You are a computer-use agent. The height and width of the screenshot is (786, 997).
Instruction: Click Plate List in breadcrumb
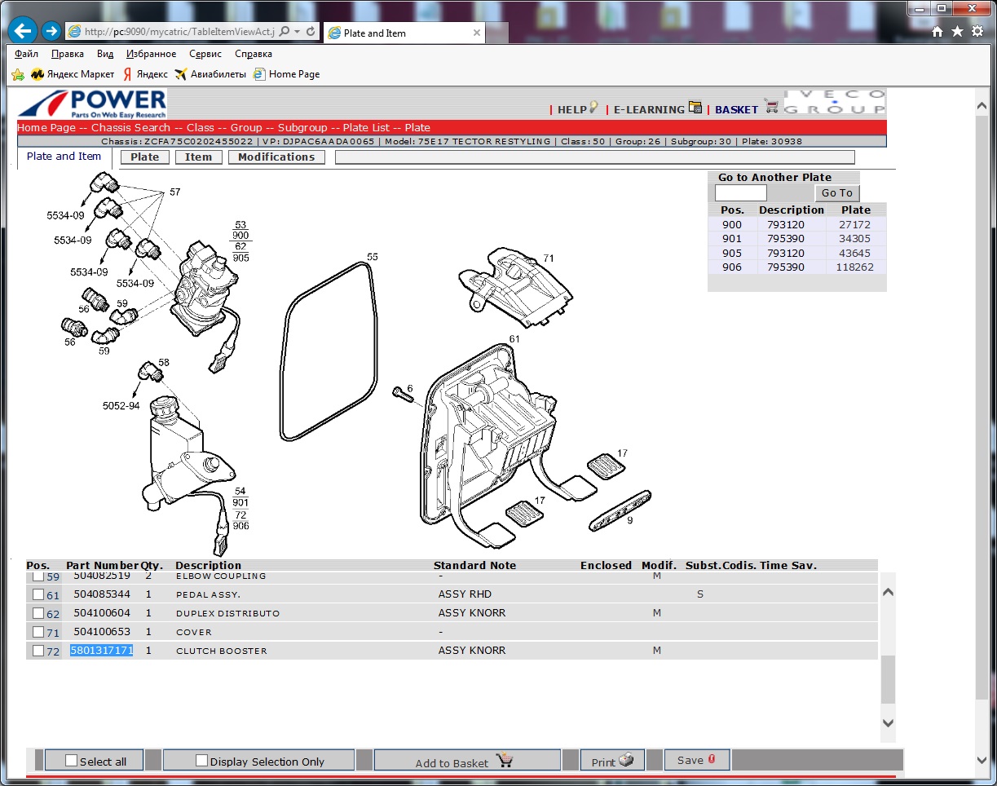[367, 128]
